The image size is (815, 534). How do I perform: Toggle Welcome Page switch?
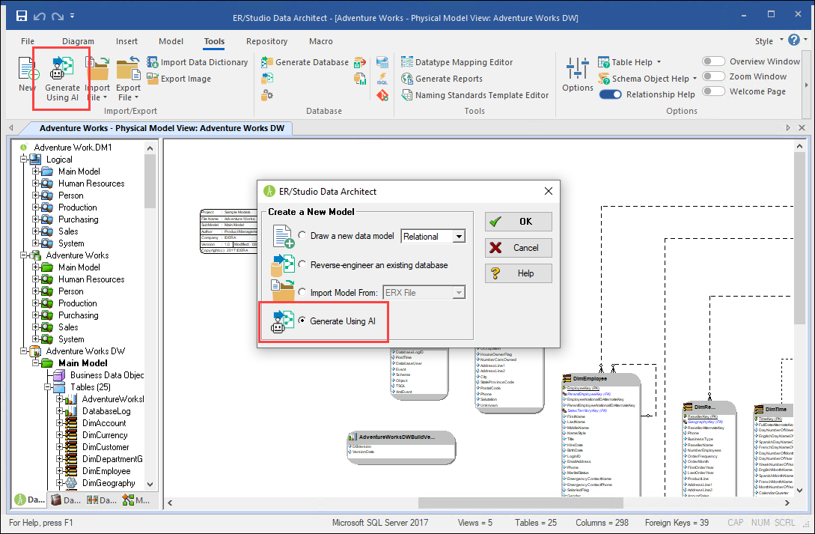[714, 91]
